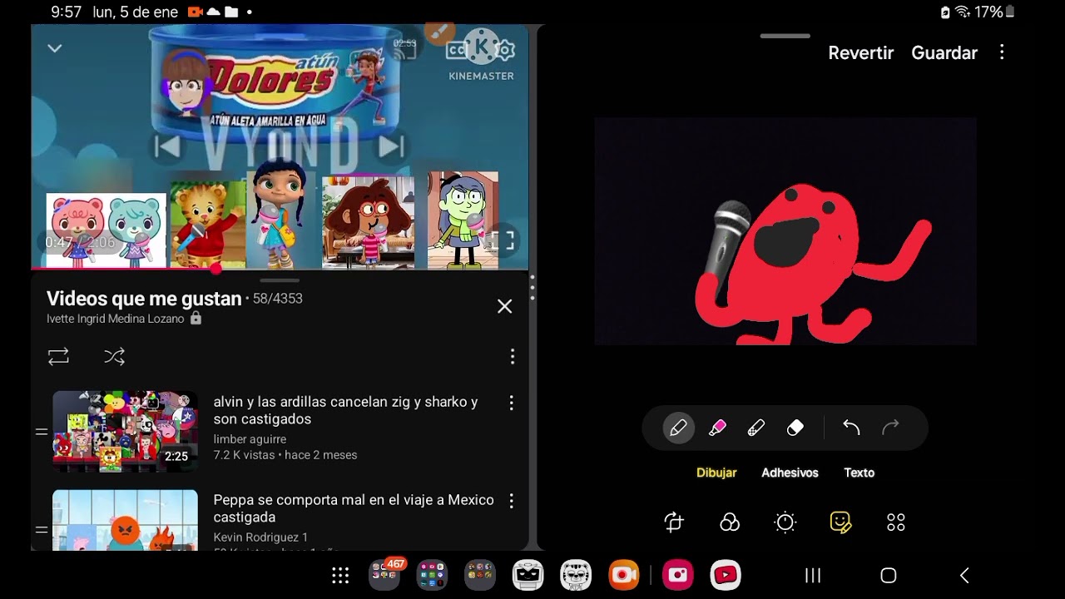
Task: Switch to the Adhesivos tab
Action: coord(790,473)
